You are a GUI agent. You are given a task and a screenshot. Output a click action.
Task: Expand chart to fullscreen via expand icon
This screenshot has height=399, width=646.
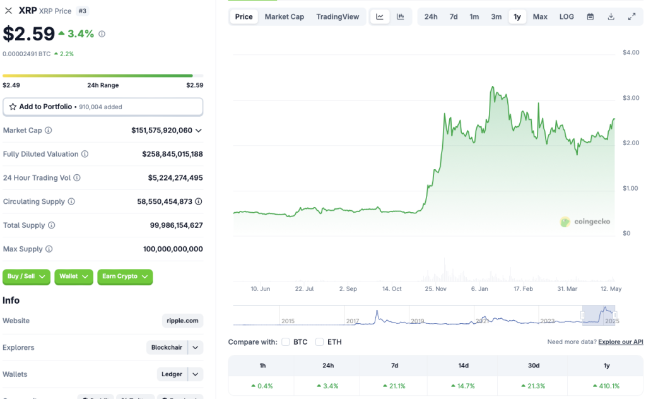(x=632, y=16)
